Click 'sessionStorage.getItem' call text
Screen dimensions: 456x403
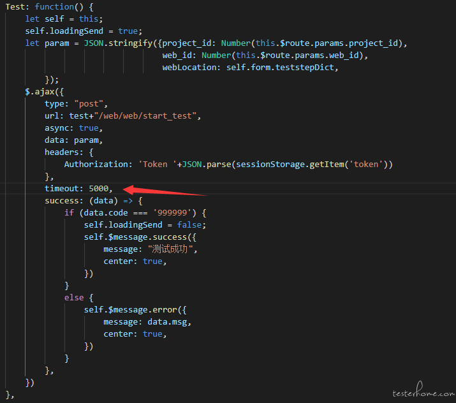290,165
